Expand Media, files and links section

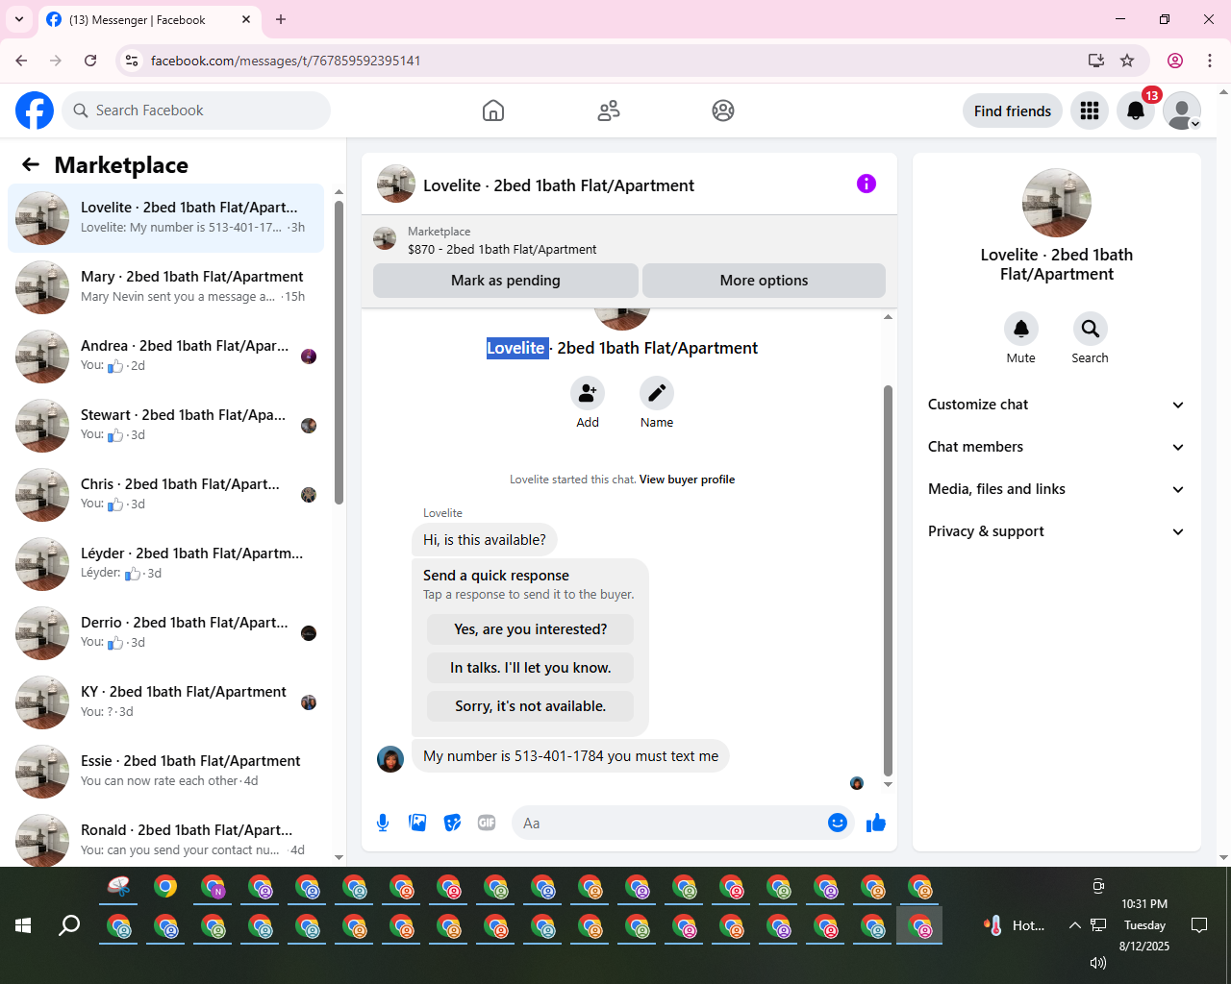pyautogui.click(x=1056, y=489)
